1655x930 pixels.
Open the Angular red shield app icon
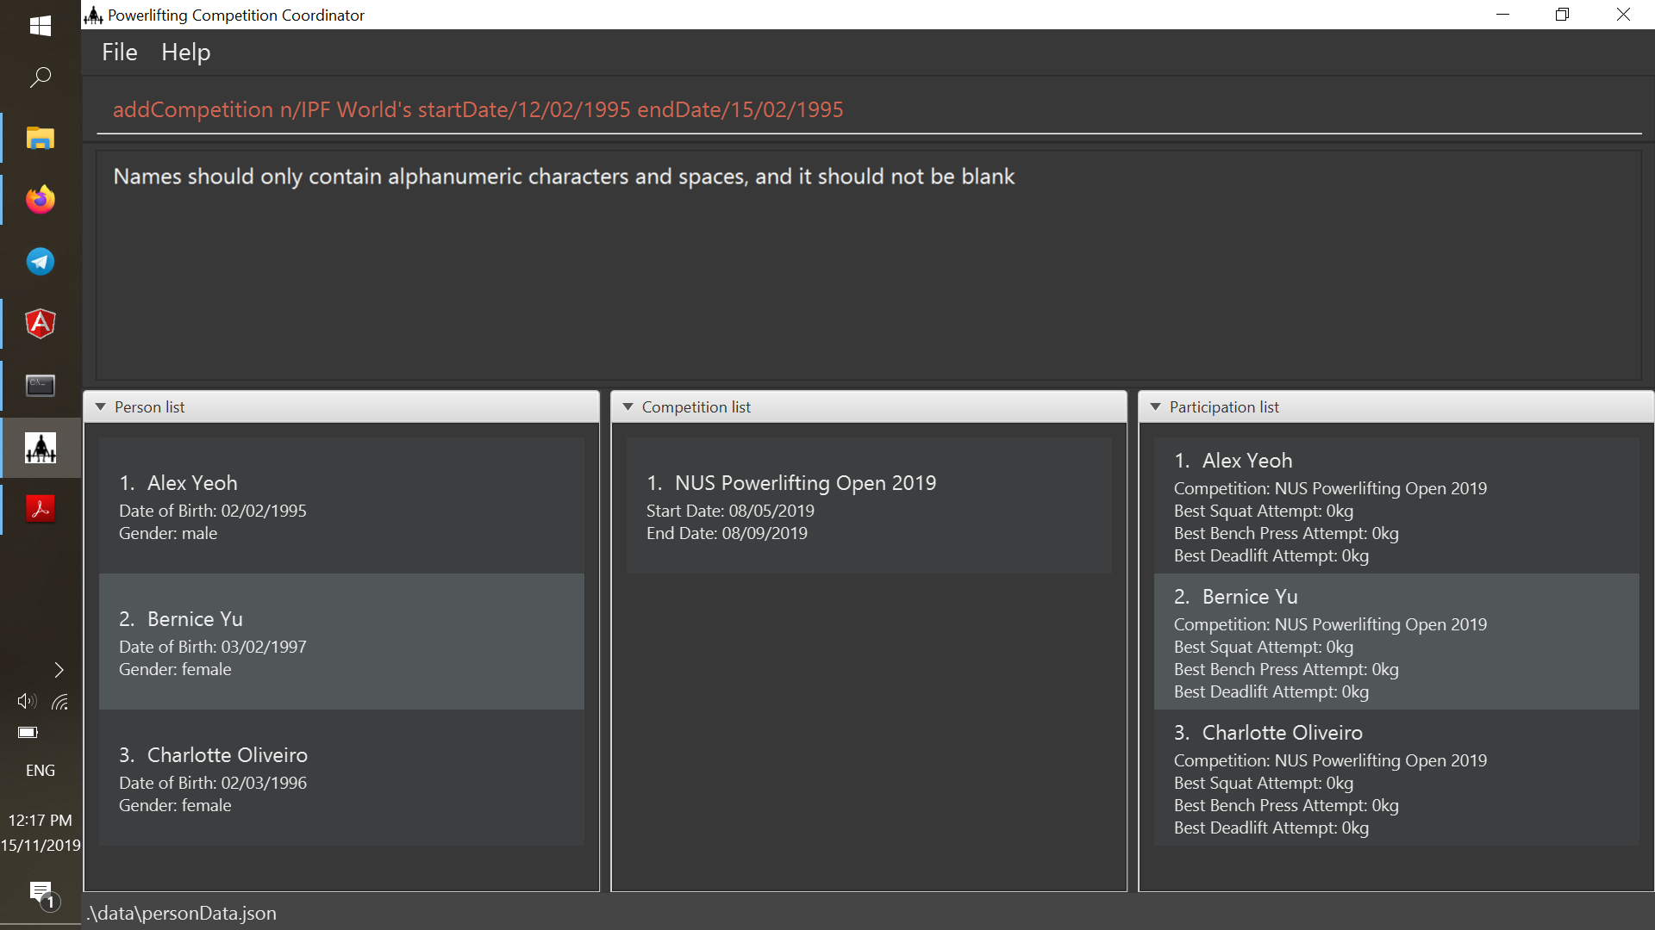[x=40, y=324]
